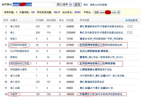Image resolution: width=147 pixels, height=99 pixels.
Task: Click the PC指数 column header
Action: tap(40, 20)
